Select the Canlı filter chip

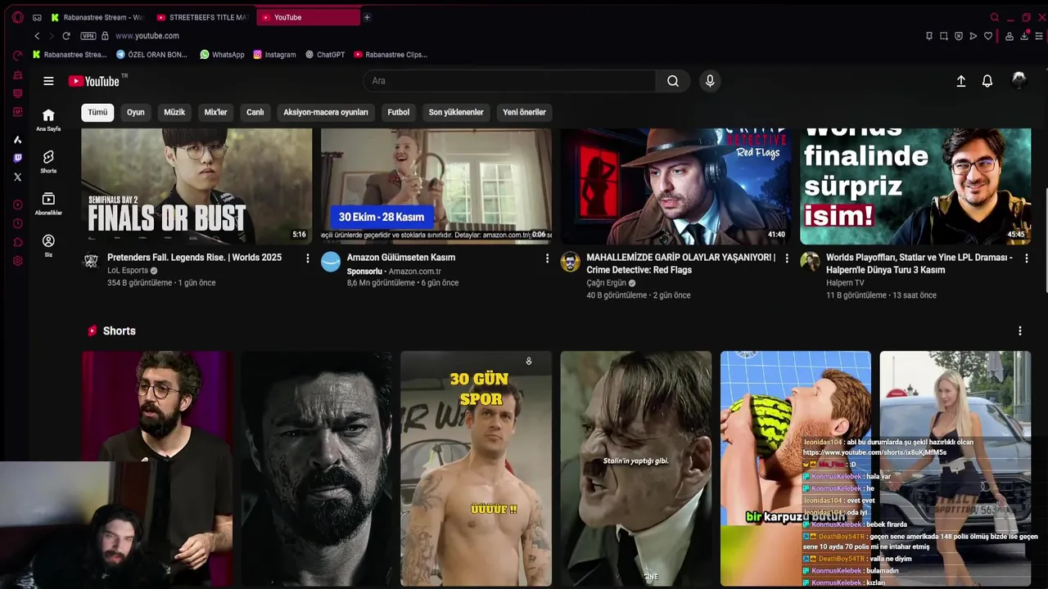click(255, 112)
